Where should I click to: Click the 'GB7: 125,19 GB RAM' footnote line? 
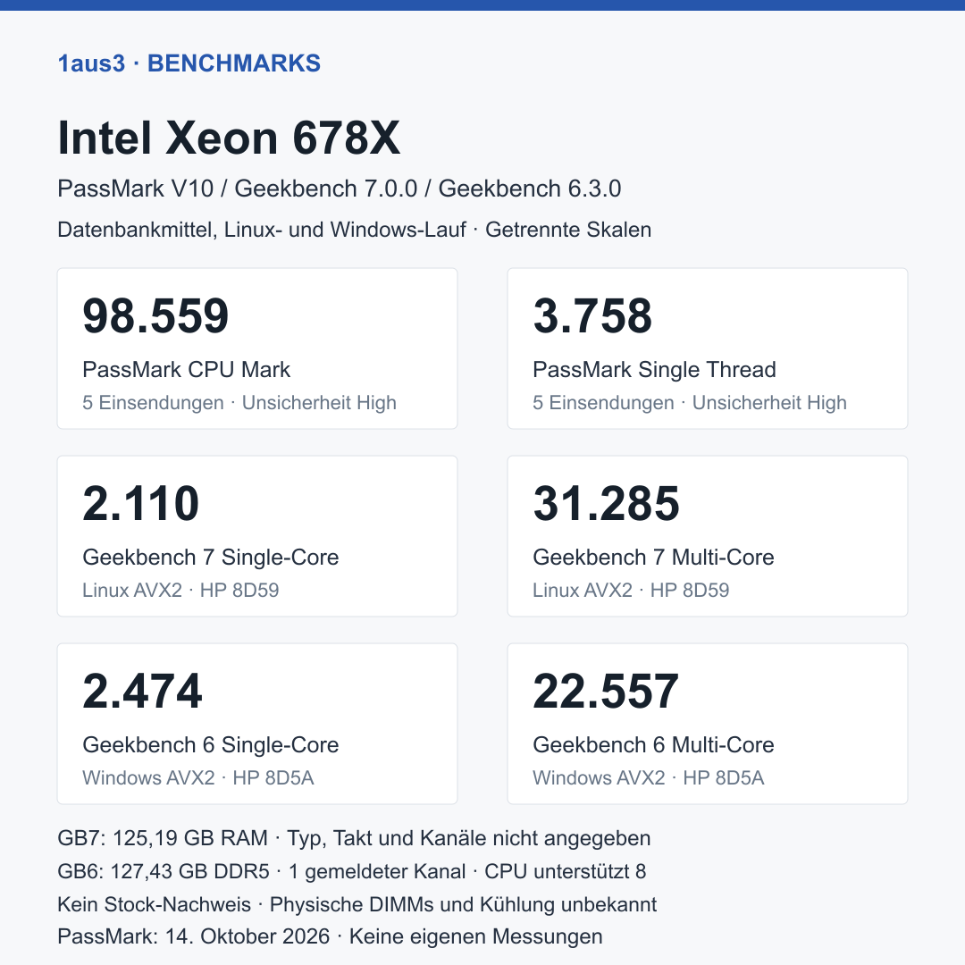(x=354, y=838)
